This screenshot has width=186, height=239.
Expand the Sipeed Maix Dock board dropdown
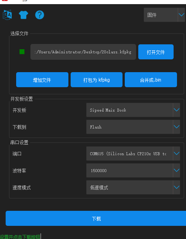click(133, 110)
